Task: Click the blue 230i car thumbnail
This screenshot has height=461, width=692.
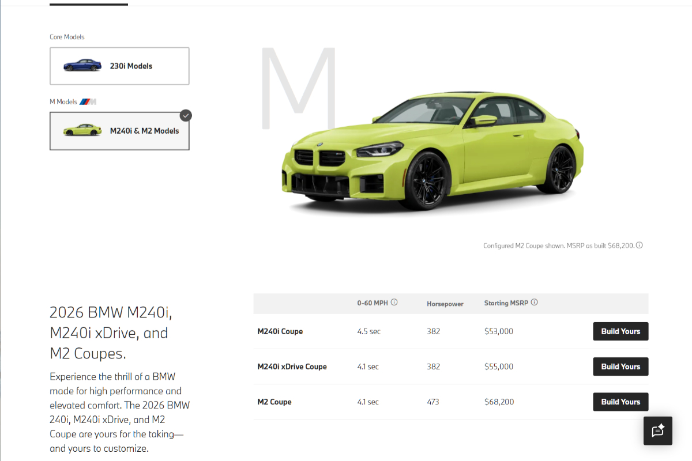Action: tap(82, 66)
